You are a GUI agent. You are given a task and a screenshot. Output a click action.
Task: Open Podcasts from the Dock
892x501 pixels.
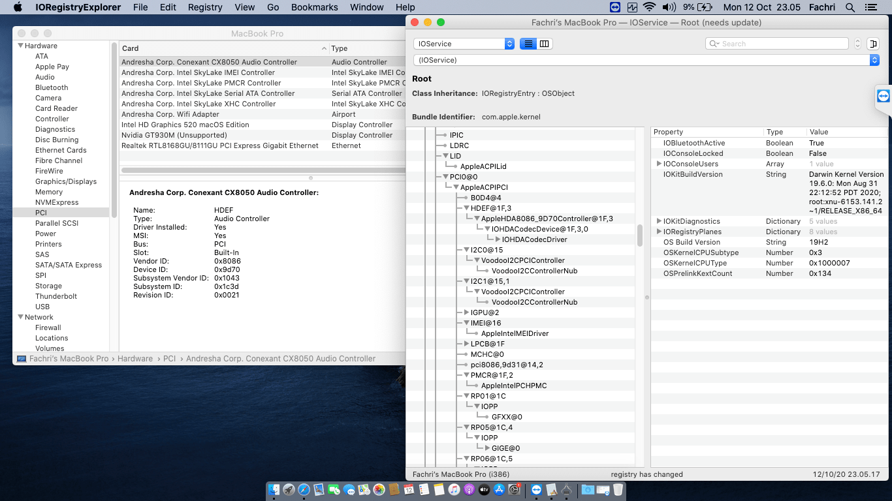coord(469,489)
